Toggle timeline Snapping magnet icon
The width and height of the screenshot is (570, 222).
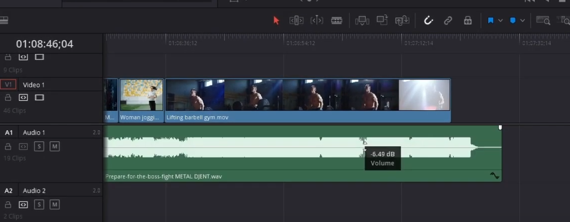[429, 21]
